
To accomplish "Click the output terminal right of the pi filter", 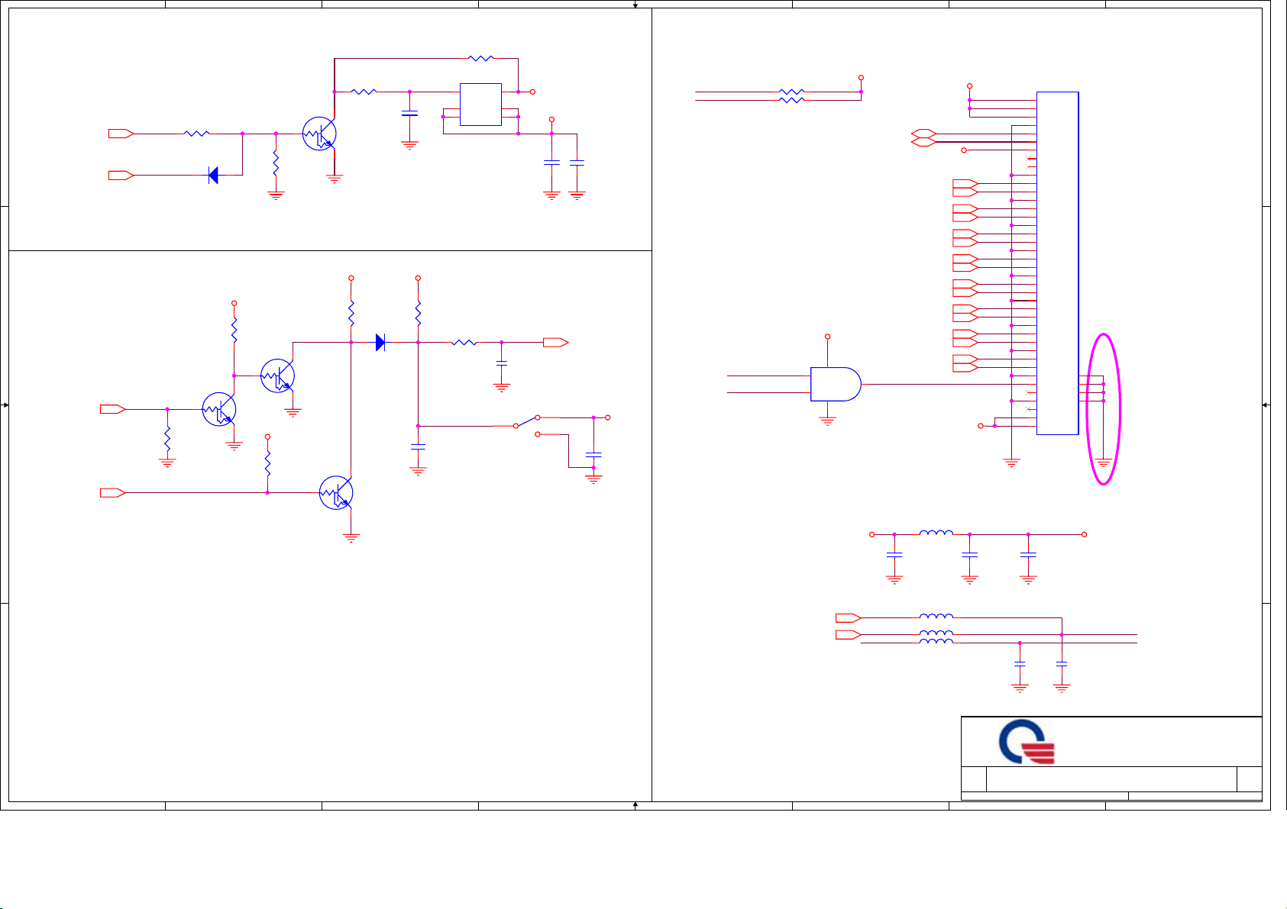I will (x=1084, y=534).
